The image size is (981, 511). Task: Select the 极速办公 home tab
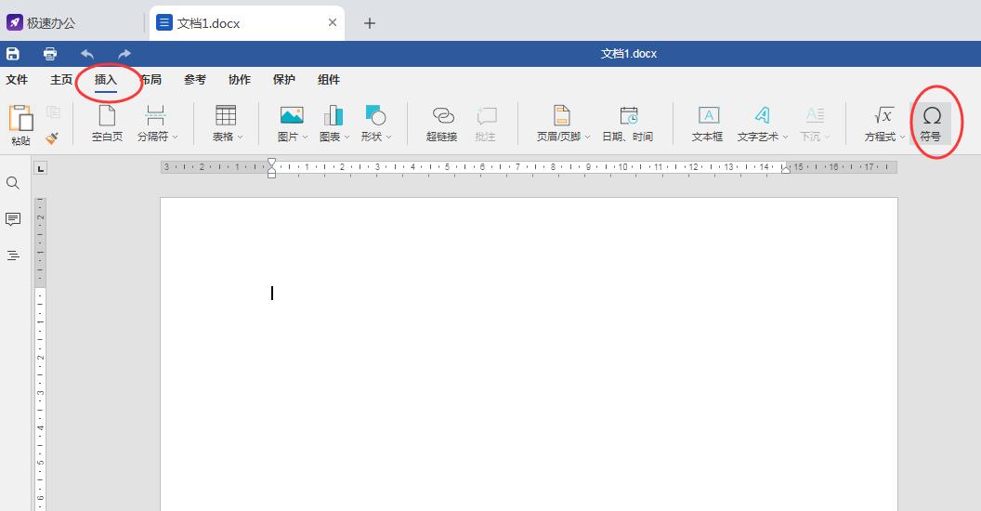click(x=72, y=23)
